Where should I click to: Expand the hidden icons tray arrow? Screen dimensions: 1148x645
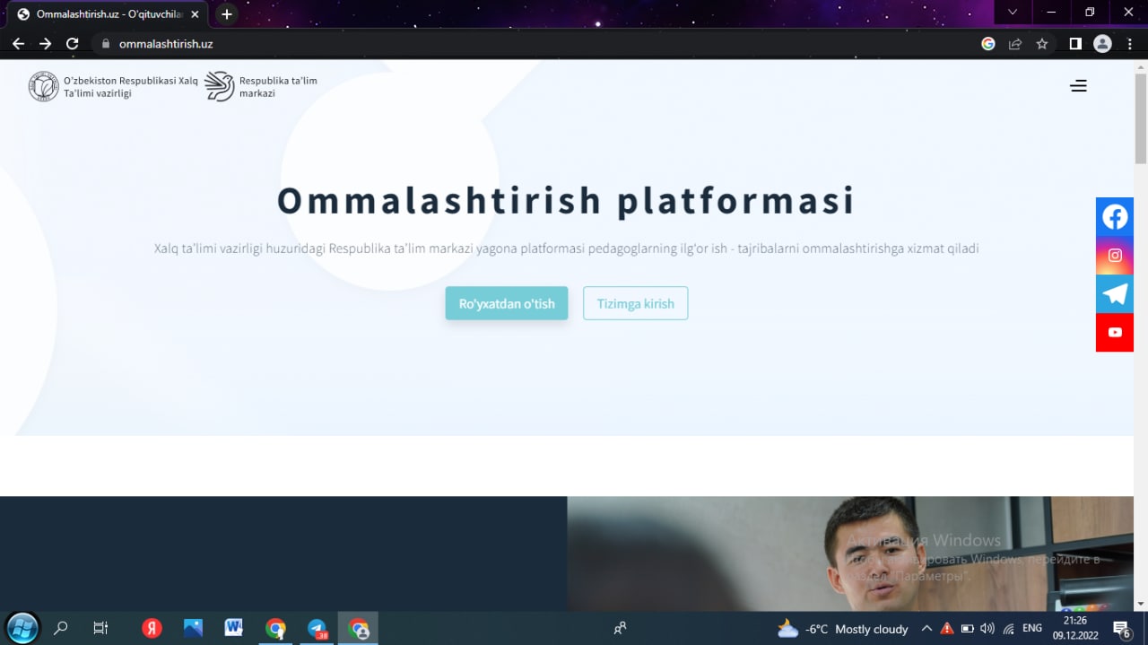pos(927,627)
